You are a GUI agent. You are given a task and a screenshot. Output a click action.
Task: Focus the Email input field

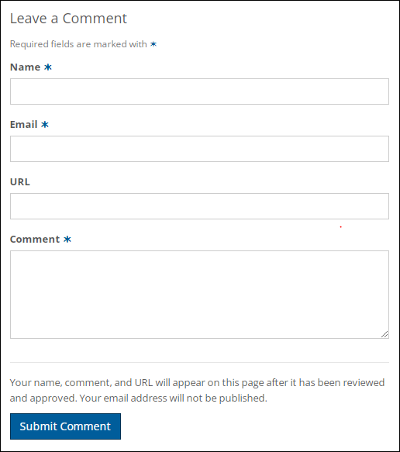[x=199, y=149]
